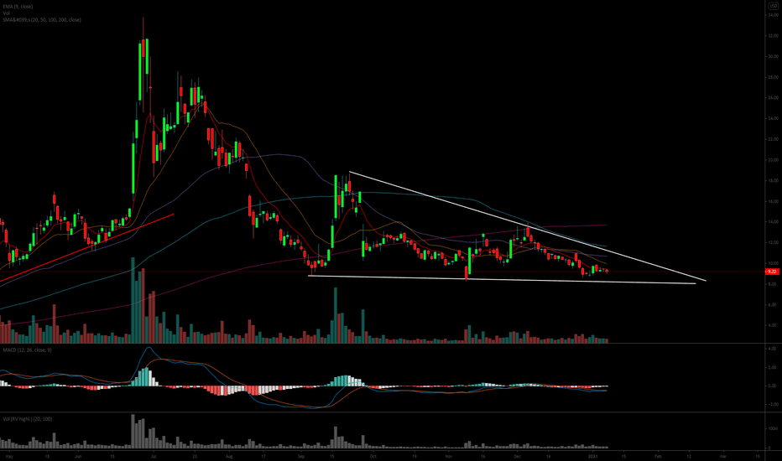The image size is (782, 461).
Task: Click the 26.00 price axis label
Action: click(x=773, y=98)
